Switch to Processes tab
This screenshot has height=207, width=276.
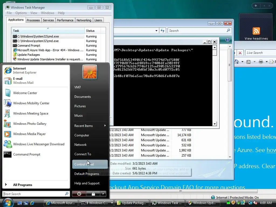tap(33, 20)
